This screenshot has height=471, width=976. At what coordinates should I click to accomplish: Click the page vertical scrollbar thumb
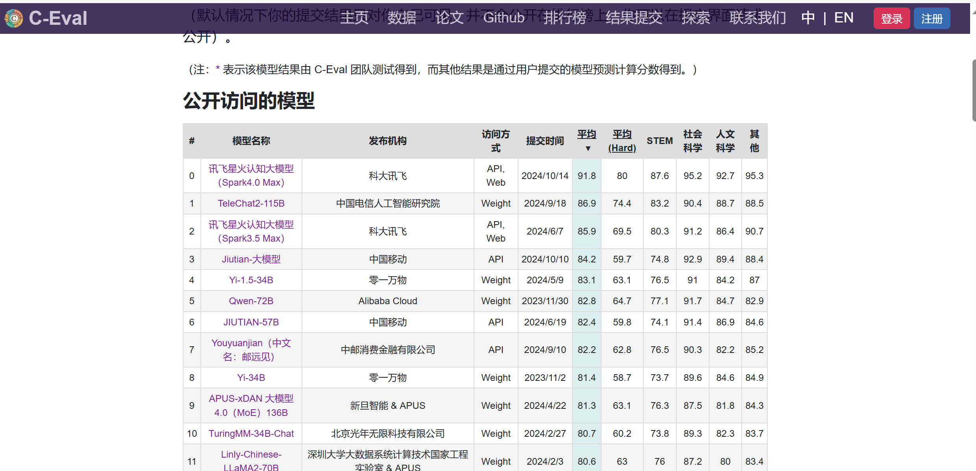tap(973, 91)
